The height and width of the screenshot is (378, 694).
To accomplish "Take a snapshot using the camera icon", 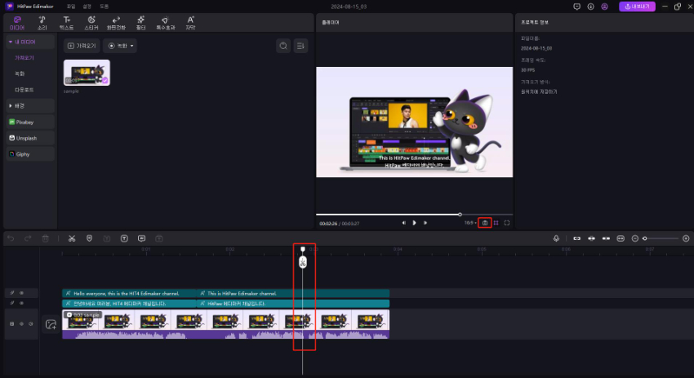I will 485,222.
